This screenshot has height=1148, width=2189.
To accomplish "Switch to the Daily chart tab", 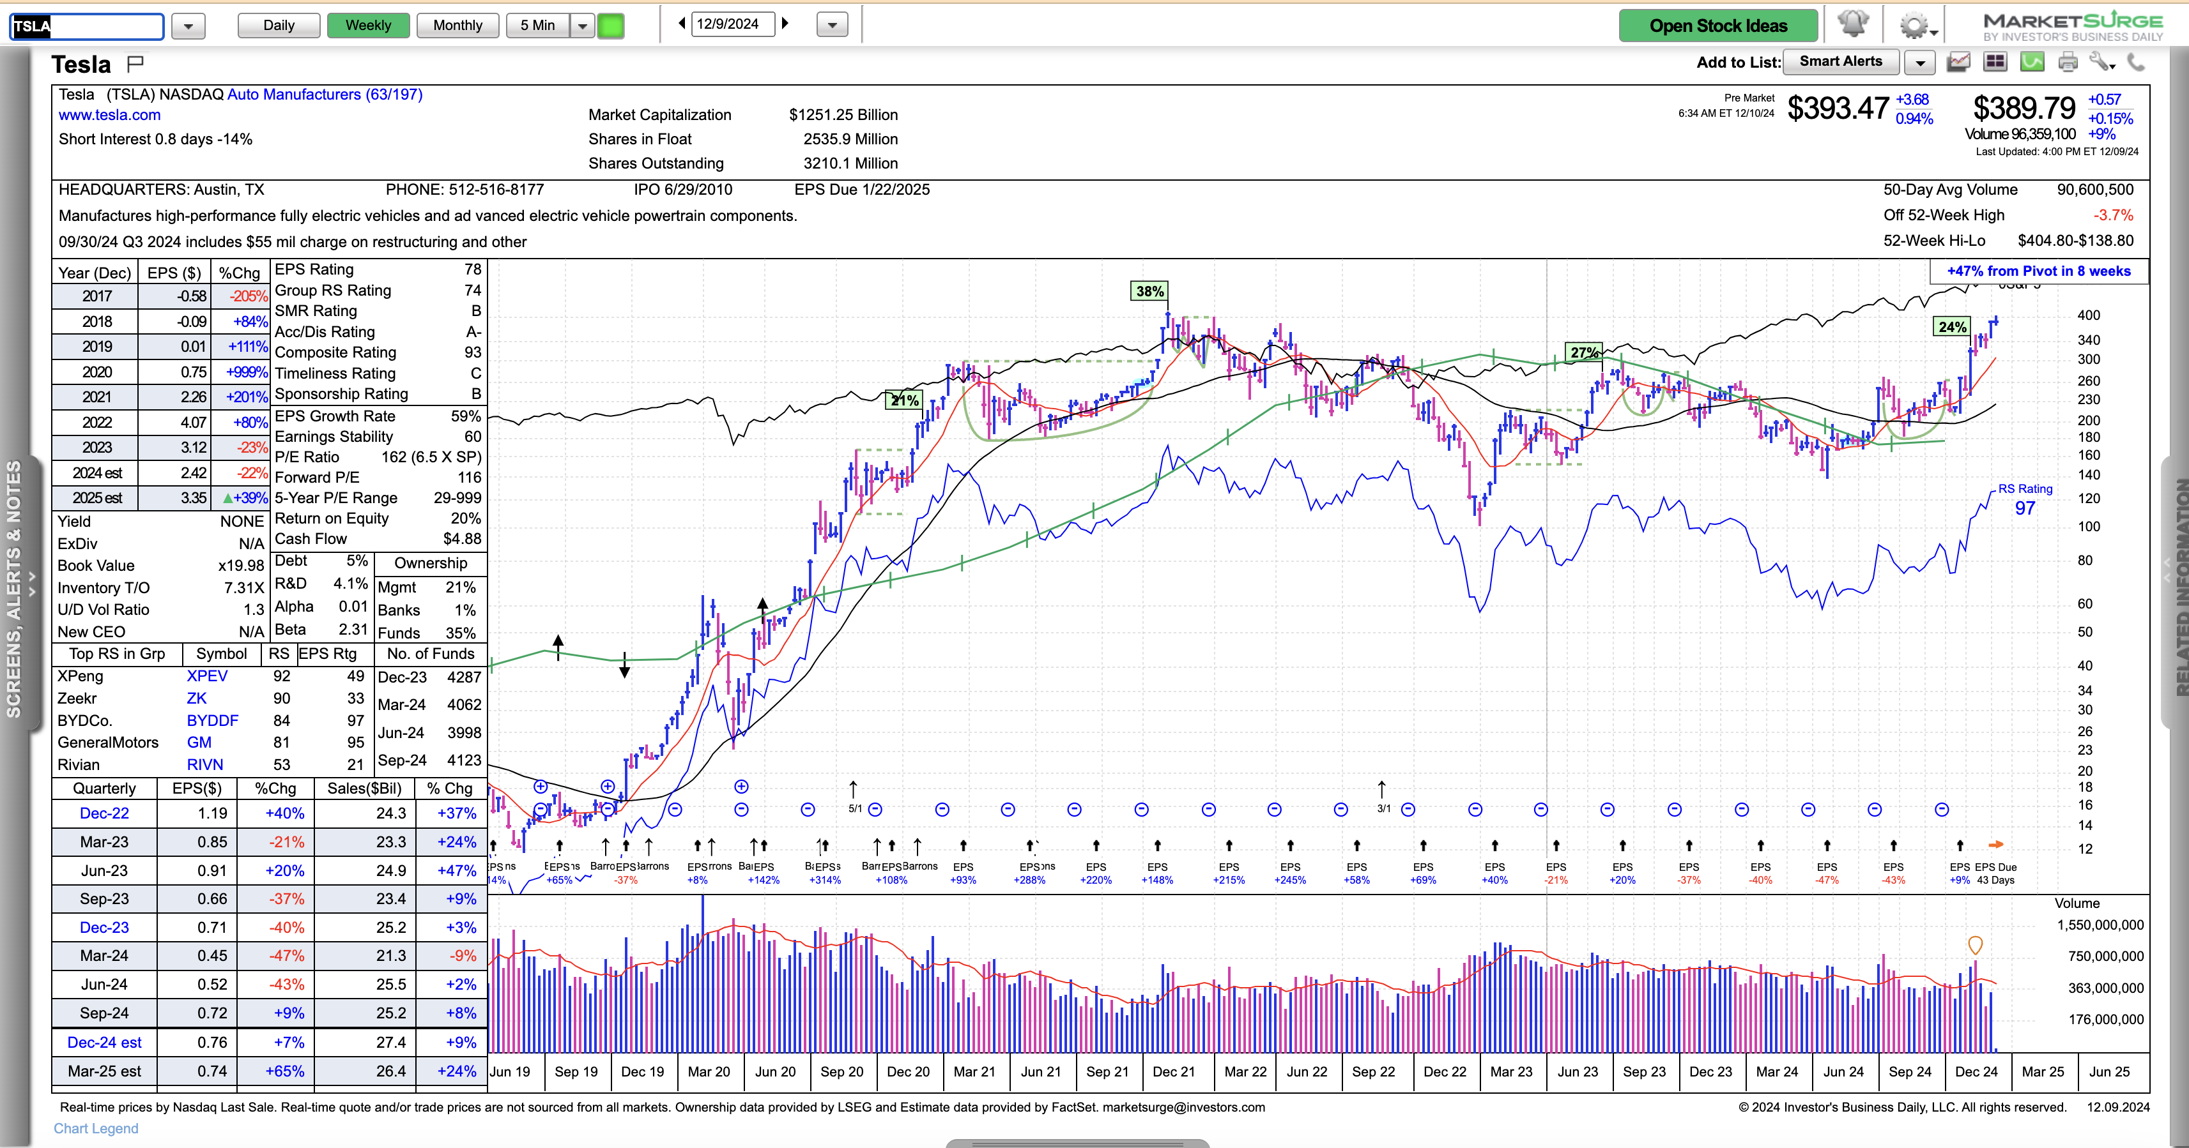I will coord(279,26).
